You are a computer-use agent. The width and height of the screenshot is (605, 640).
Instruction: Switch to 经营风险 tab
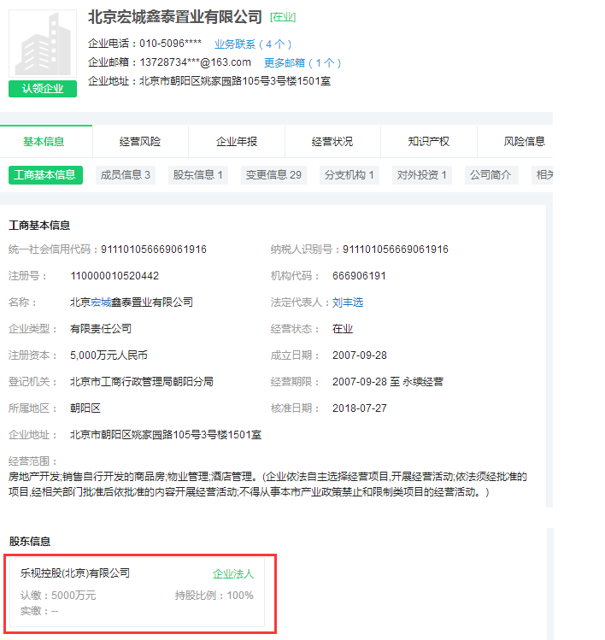[x=140, y=142]
